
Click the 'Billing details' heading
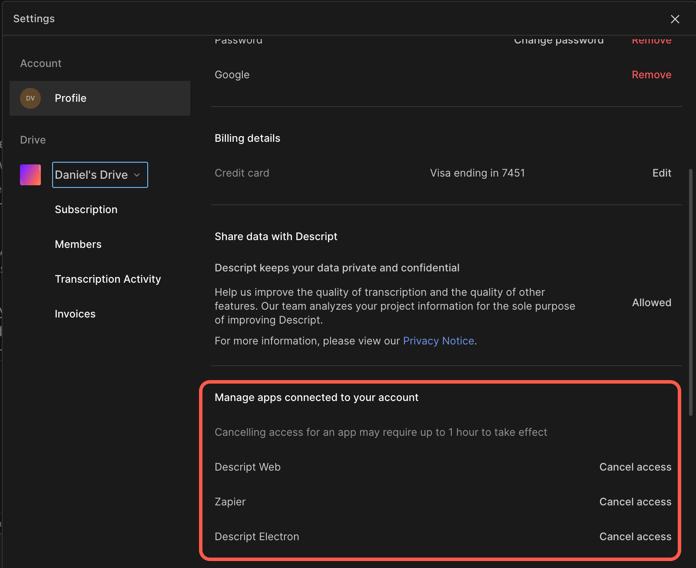pos(247,138)
